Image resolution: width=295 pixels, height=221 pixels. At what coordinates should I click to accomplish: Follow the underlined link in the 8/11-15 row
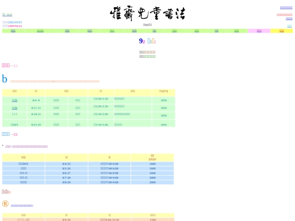[x=15, y=108]
